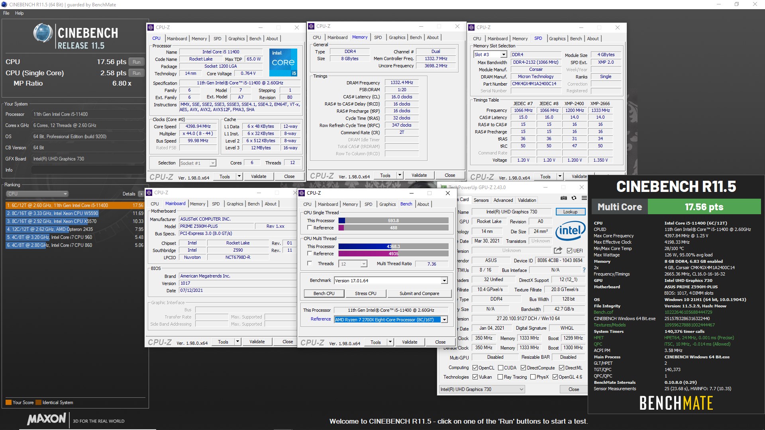Enable Reference under CPU Single Thread
765x430 pixels.
(310, 228)
